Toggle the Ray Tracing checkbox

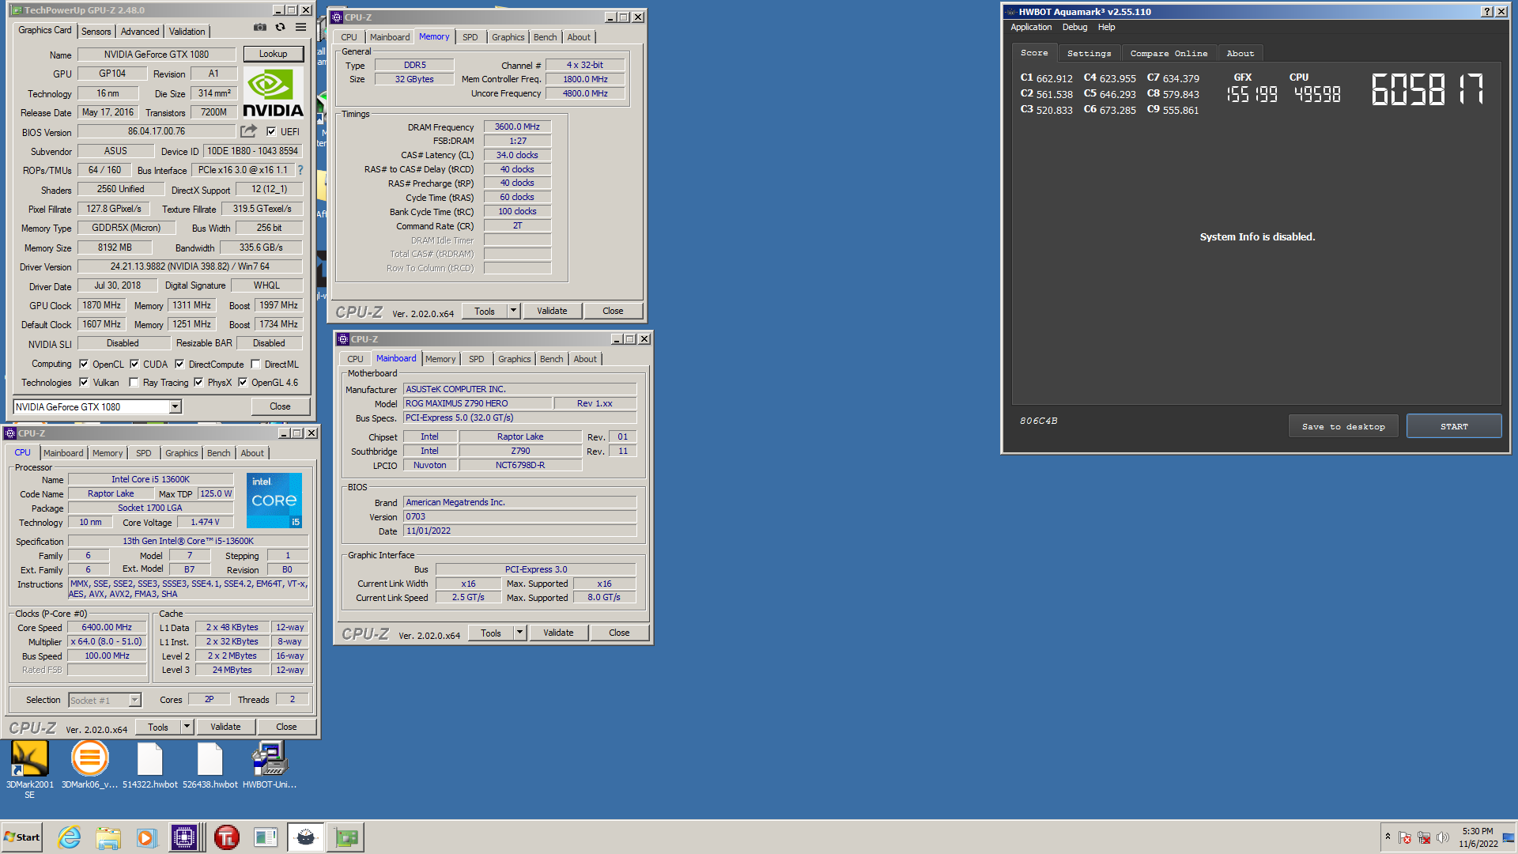(134, 383)
